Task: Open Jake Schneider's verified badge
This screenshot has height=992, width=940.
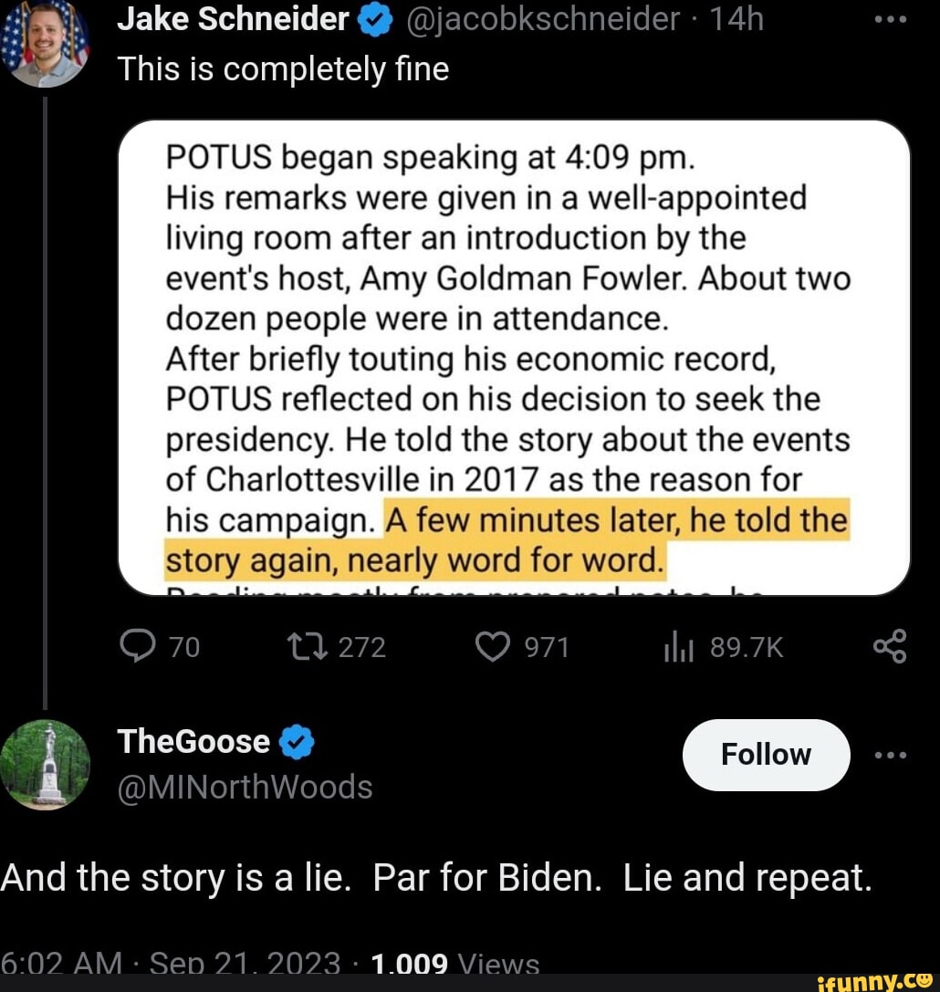Action: tap(374, 21)
